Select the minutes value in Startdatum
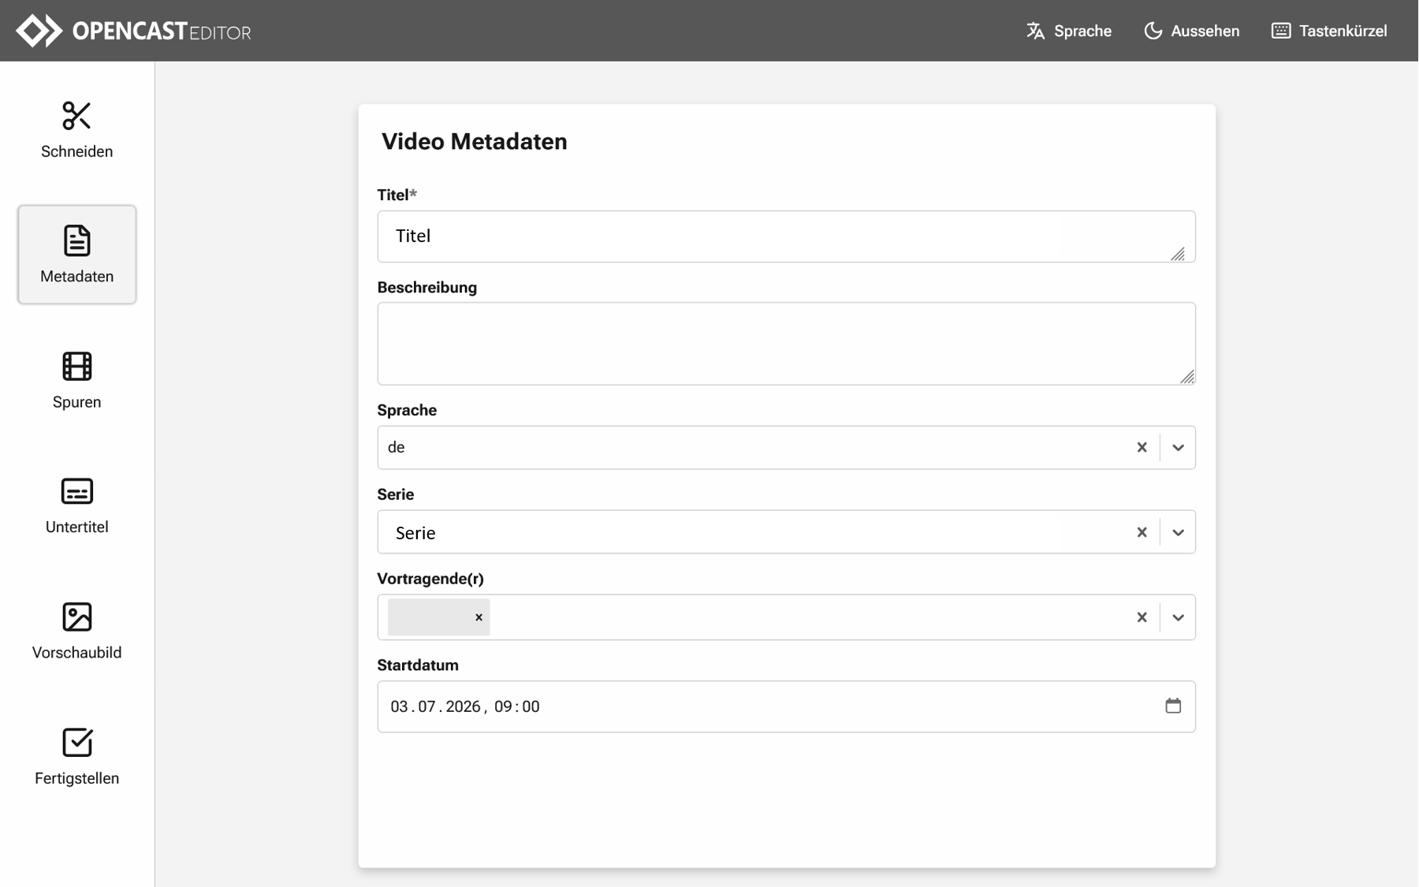 [531, 706]
